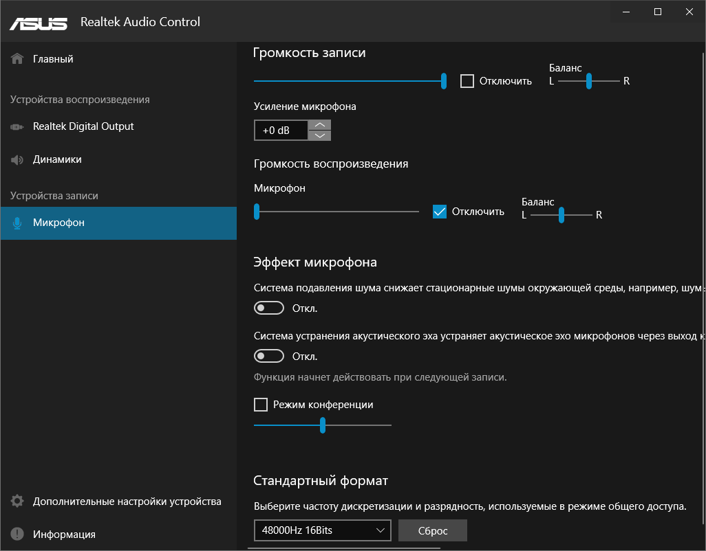Click the speaker icon for Динамики

click(17, 159)
